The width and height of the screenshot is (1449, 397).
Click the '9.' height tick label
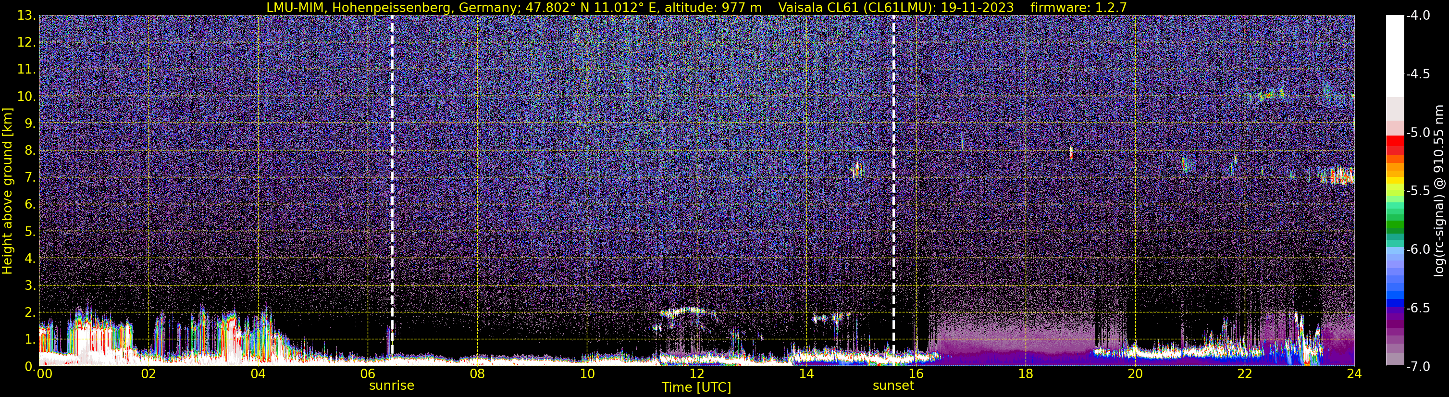[30, 124]
